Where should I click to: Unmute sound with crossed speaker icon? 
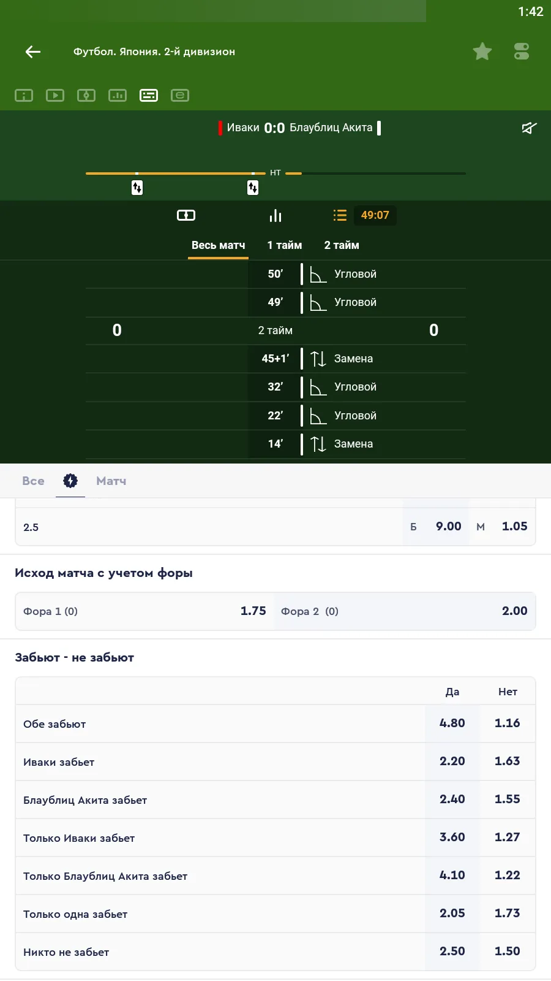(529, 128)
